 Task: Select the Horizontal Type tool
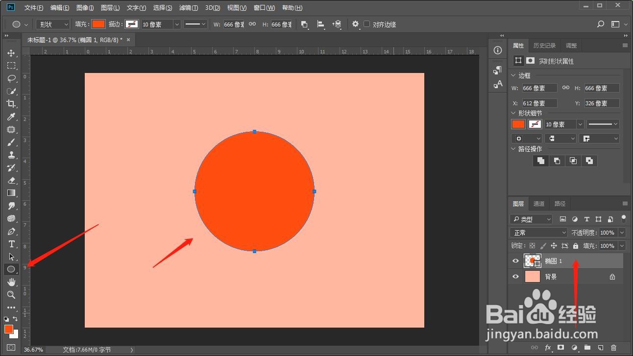pyautogui.click(x=11, y=244)
